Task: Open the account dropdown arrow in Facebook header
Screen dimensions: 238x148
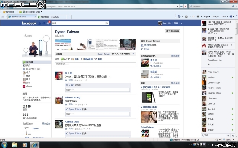Action: tap(181, 23)
